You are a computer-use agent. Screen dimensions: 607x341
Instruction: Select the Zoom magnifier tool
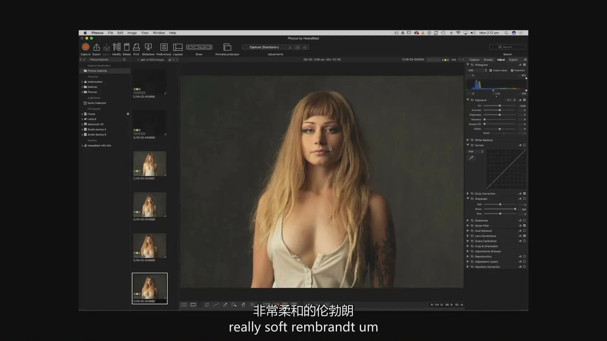pyautogui.click(x=234, y=305)
